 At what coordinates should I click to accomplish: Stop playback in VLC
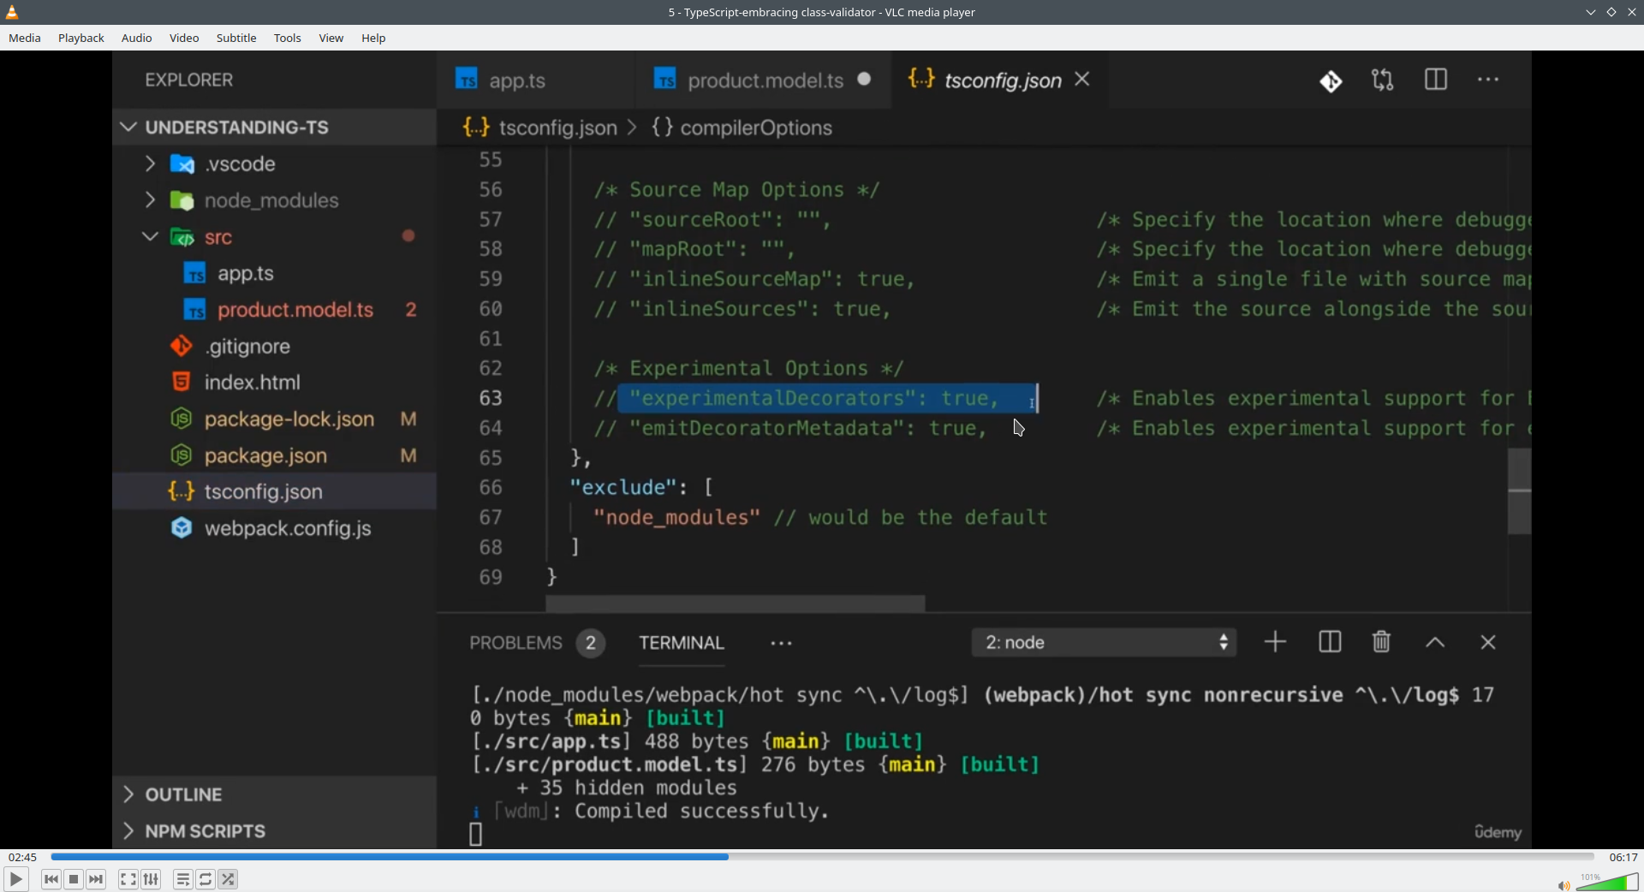point(74,879)
